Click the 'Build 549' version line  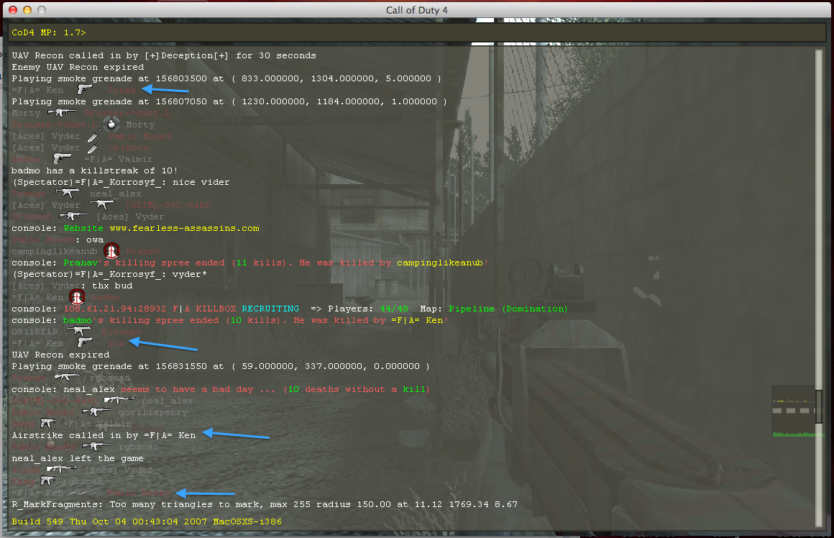click(147, 521)
